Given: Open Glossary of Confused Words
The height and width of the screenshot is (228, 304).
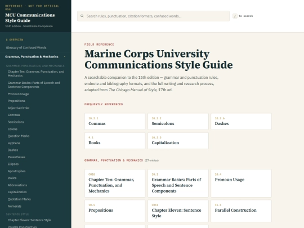Looking at the screenshot, I should click(26, 48).
